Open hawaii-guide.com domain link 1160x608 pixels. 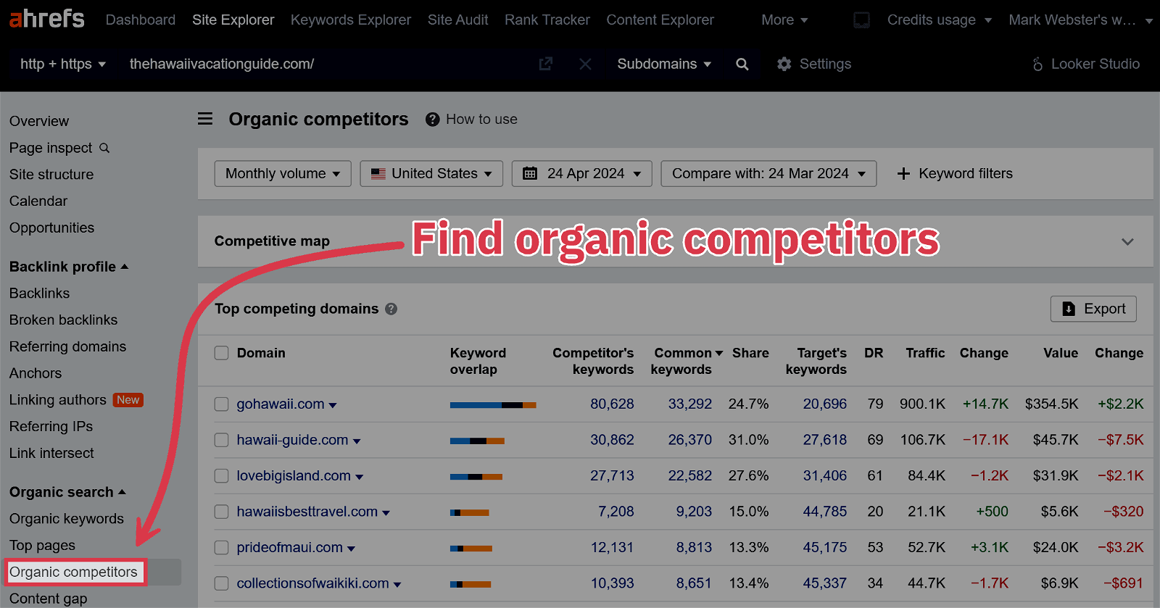pyautogui.click(x=292, y=440)
